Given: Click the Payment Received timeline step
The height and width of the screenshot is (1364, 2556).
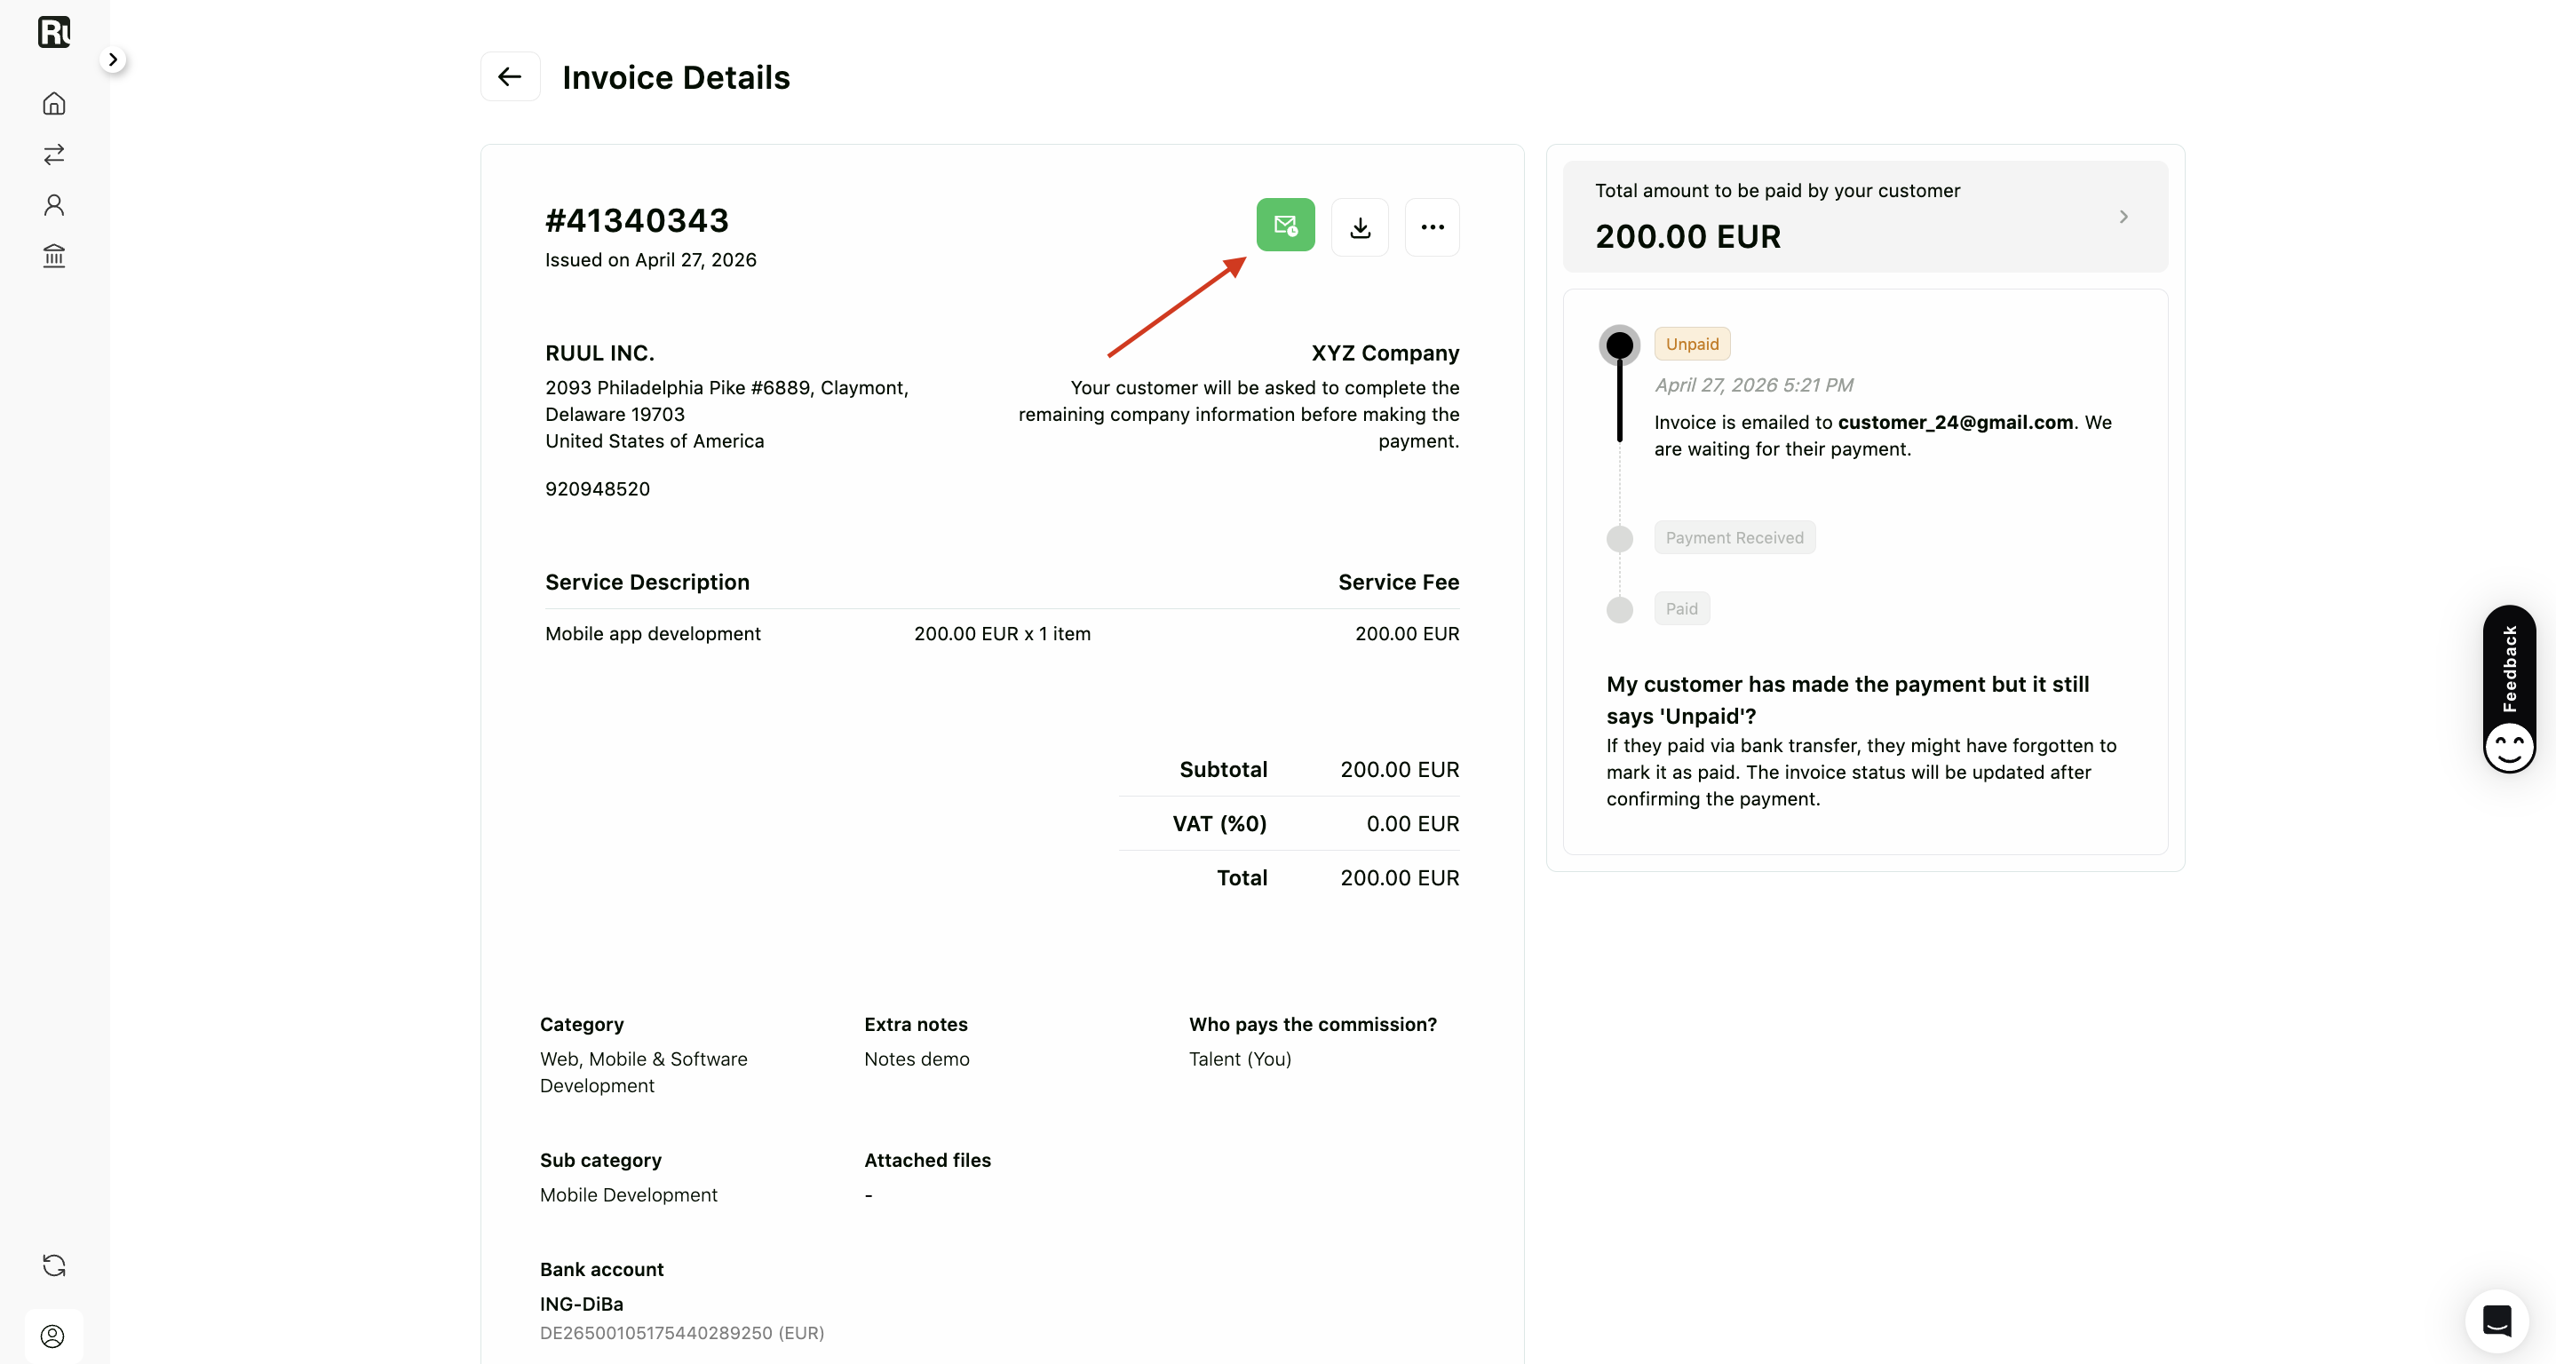Looking at the screenshot, I should (x=1734, y=536).
